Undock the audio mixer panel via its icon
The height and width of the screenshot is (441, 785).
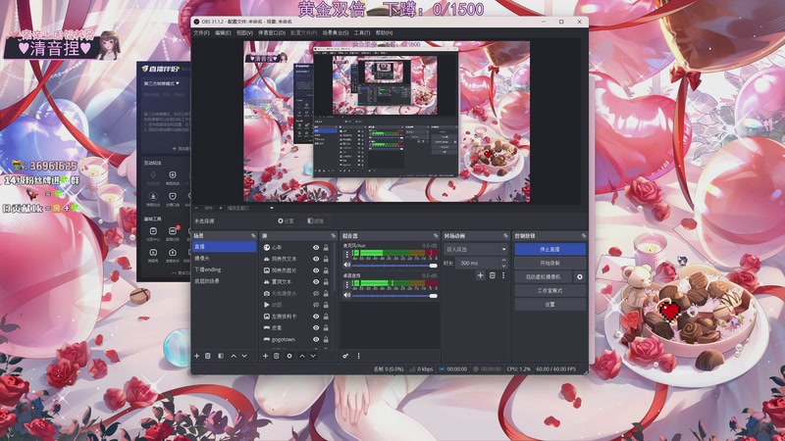click(436, 235)
